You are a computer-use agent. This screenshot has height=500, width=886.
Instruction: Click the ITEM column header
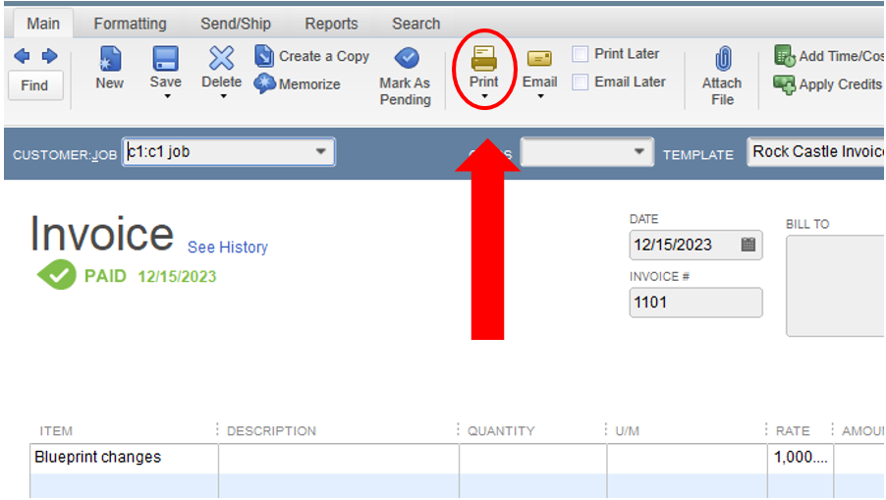[56, 431]
